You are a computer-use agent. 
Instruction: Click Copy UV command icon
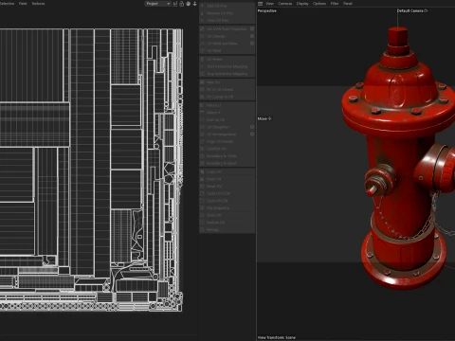[x=203, y=171]
